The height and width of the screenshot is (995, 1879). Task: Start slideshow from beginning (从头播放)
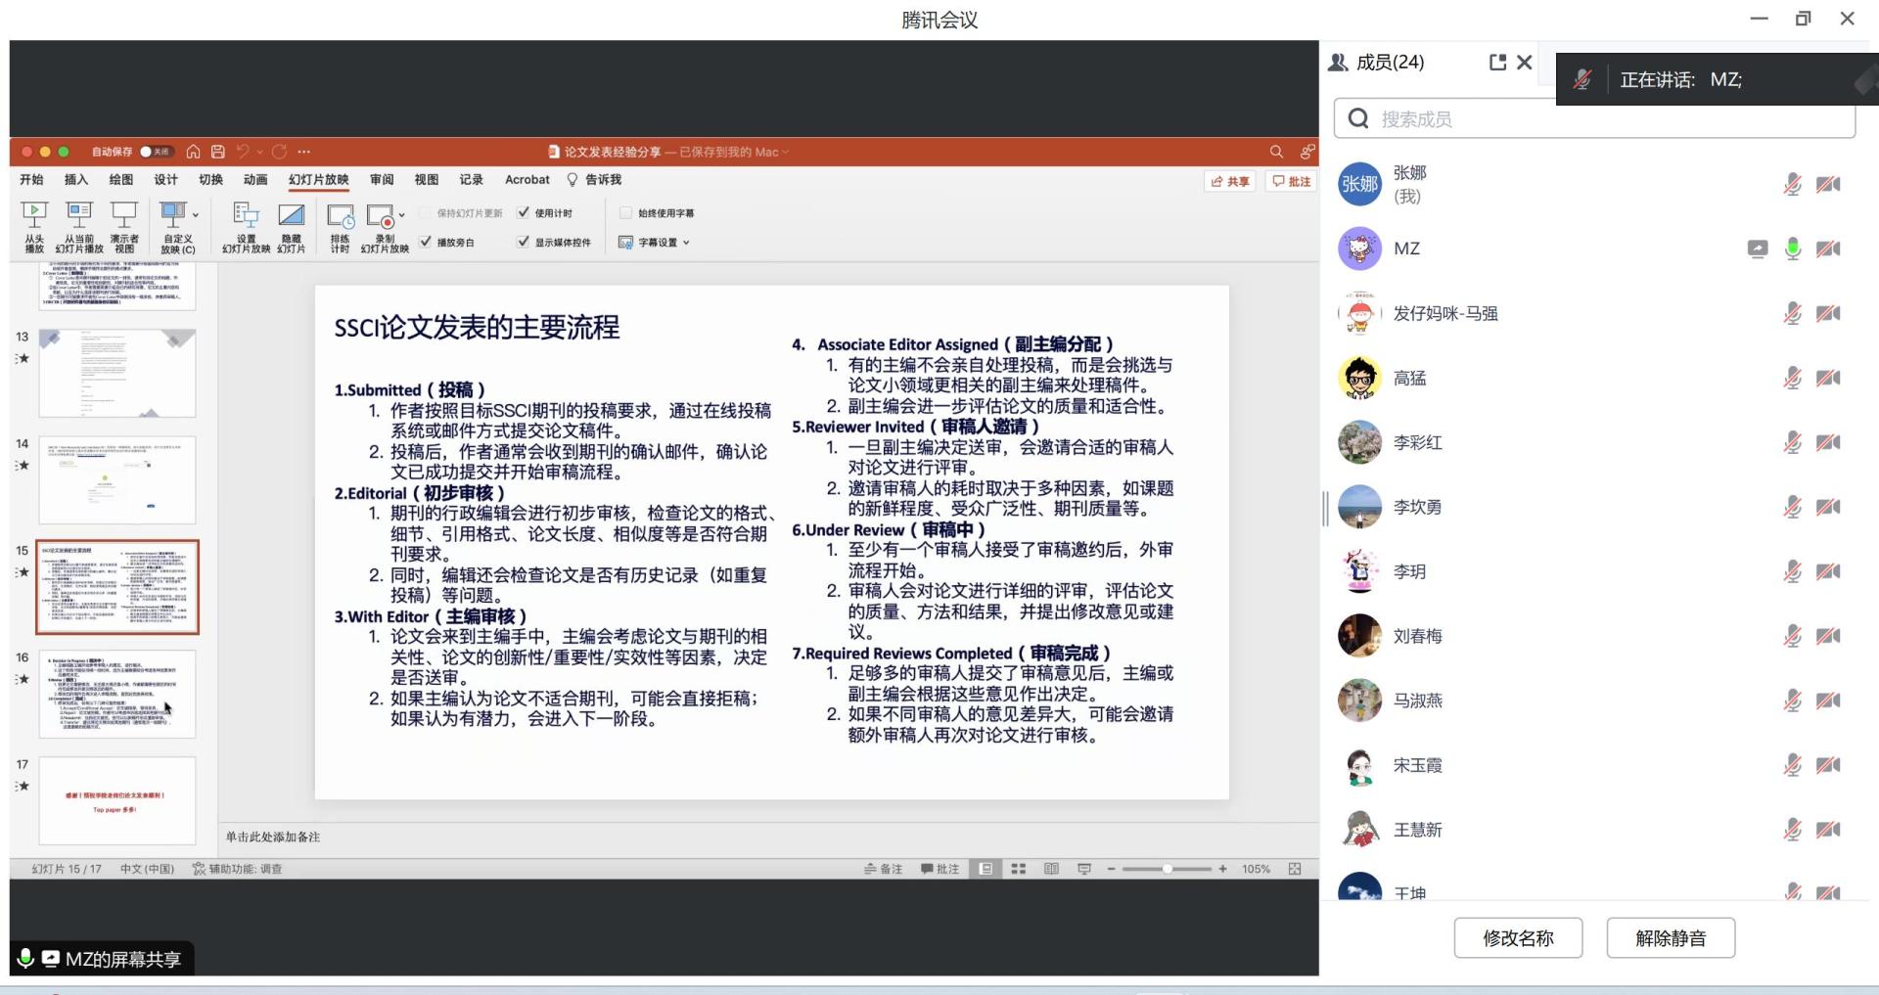pos(34,226)
